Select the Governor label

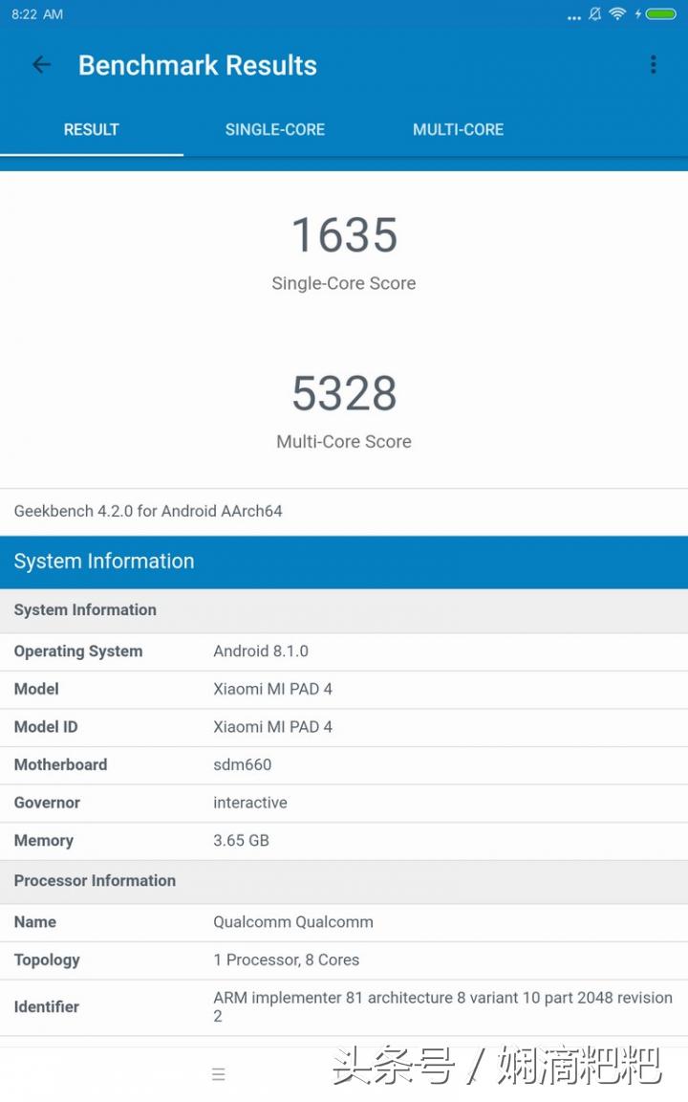pos(47,803)
